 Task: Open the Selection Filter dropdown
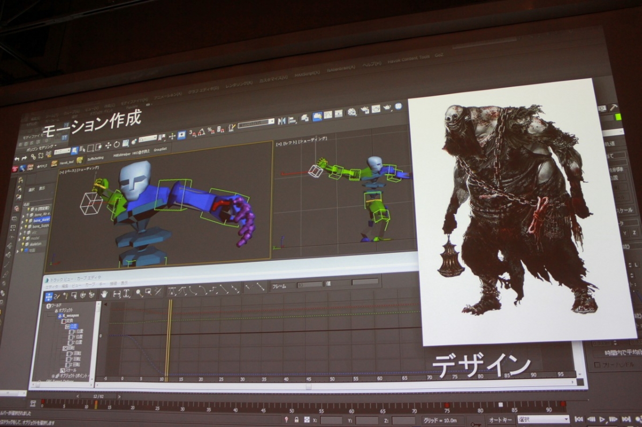pos(63,151)
